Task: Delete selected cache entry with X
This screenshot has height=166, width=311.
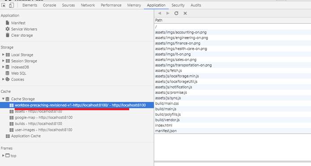Action: [x=185, y=13]
